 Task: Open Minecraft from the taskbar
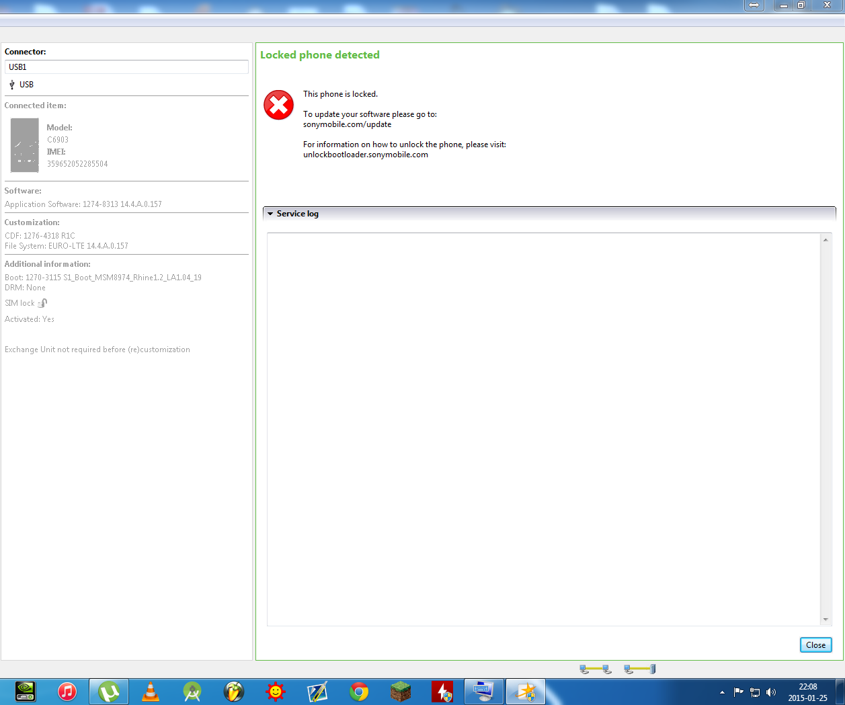pyautogui.click(x=401, y=692)
